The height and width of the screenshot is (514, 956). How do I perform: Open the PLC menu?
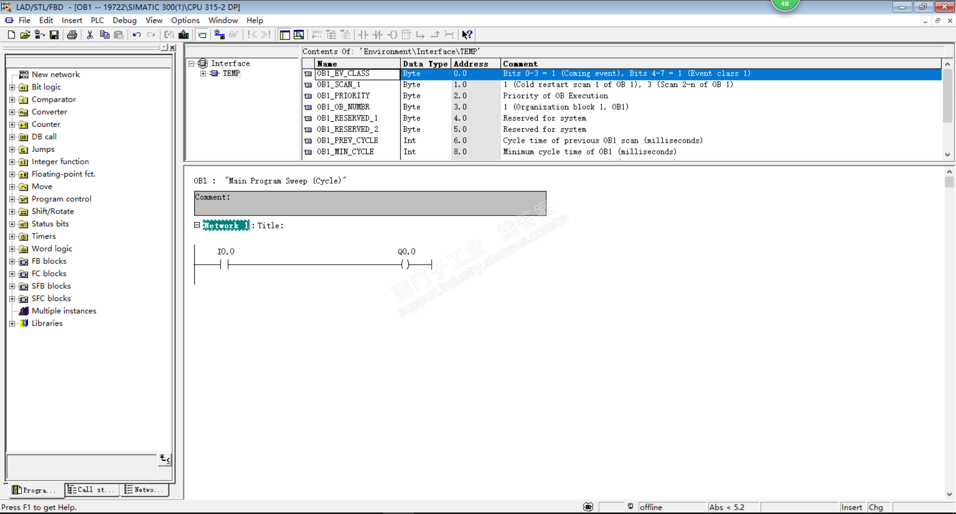point(97,20)
